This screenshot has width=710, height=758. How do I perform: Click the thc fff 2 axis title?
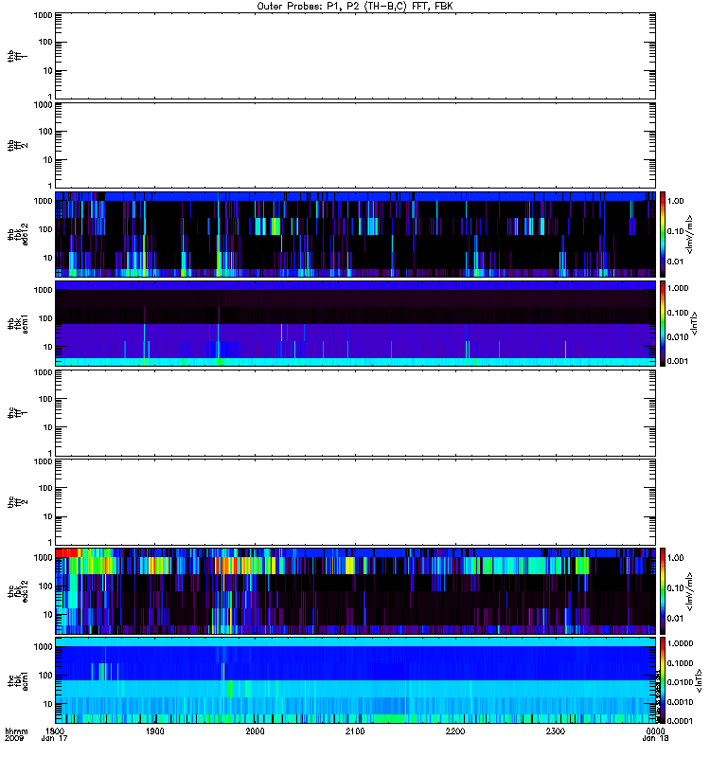[x=17, y=502]
